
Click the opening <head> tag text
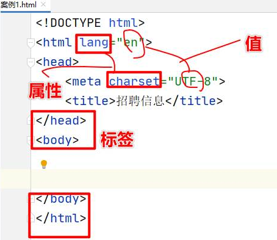tap(57, 62)
